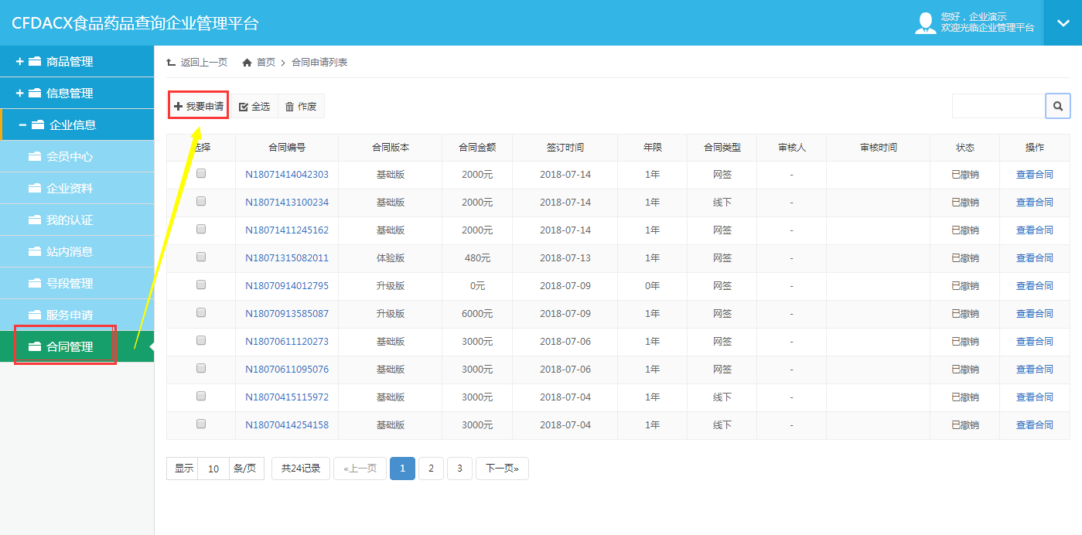Focus the search input field

point(998,106)
